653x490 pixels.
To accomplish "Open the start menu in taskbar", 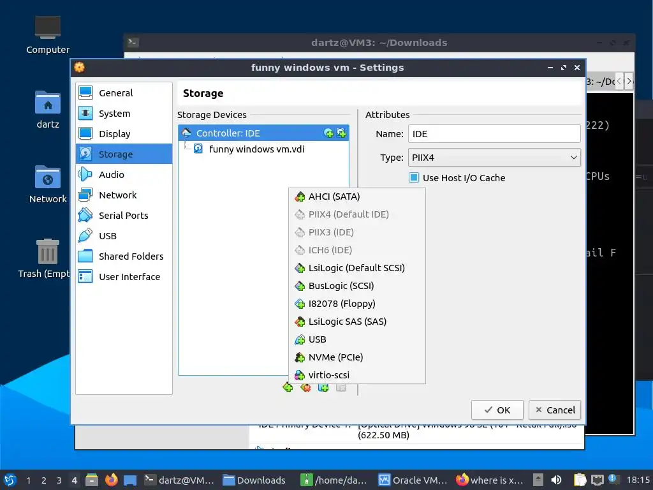I will (x=10, y=480).
